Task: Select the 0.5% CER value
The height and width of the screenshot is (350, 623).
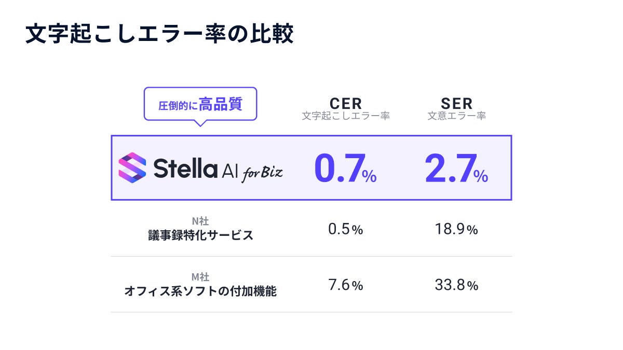Action: click(346, 229)
